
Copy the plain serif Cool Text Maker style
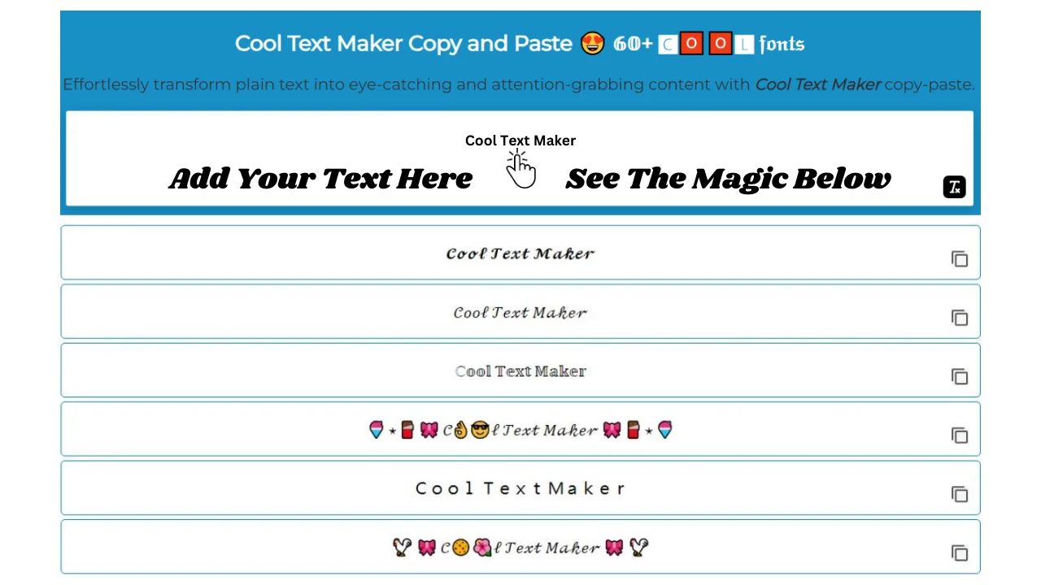click(x=960, y=376)
